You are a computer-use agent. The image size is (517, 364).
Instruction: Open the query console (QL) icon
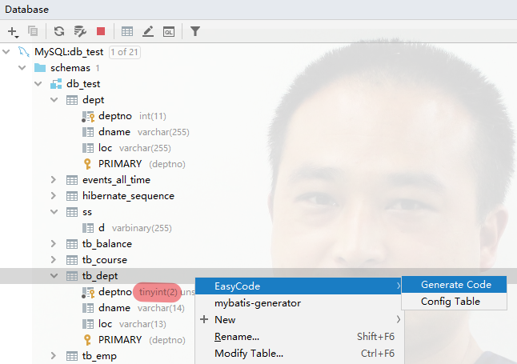(x=169, y=32)
